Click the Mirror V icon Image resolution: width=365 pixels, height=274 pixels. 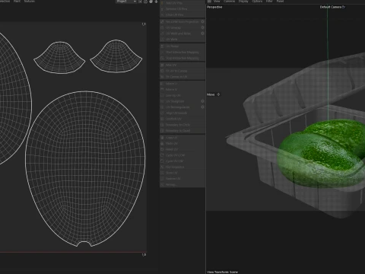[163, 90]
